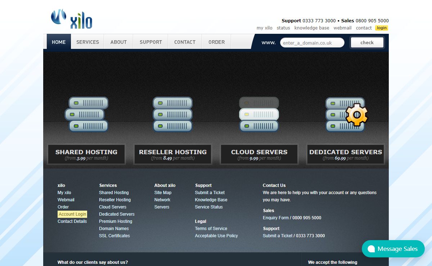
Task: Open Acceptable Use Policy link
Action: 216,236
